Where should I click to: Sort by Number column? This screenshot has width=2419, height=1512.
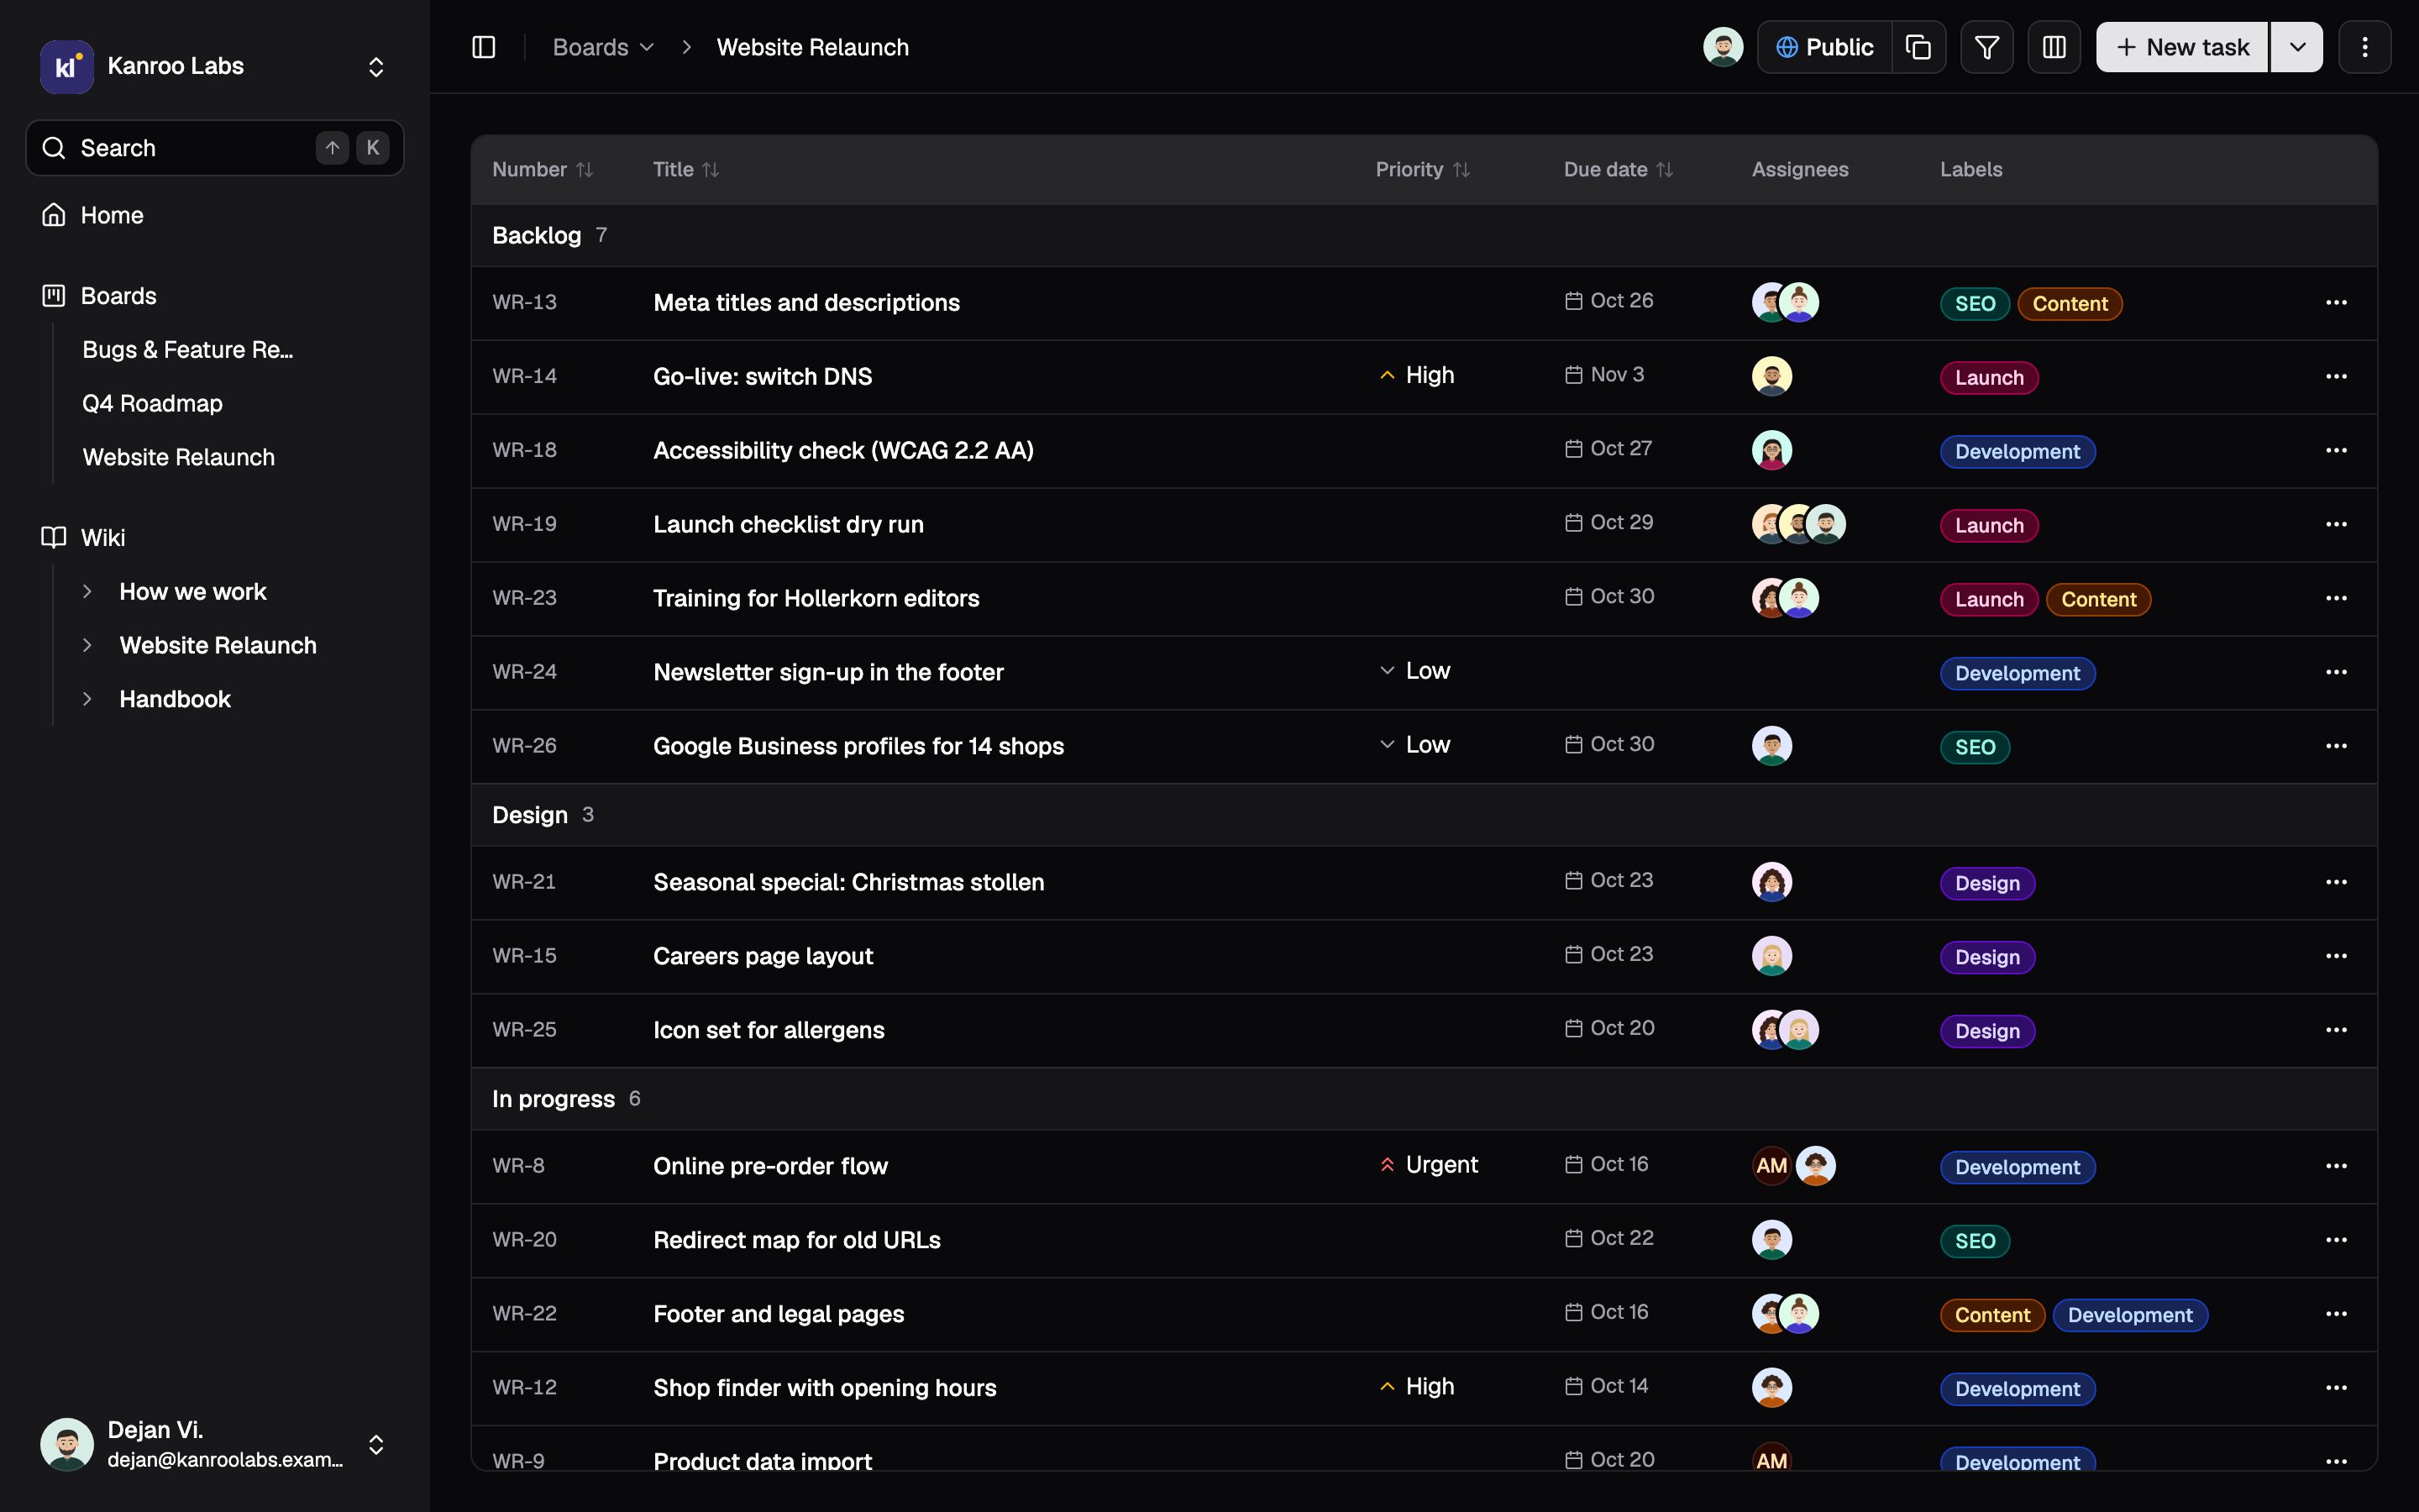[x=543, y=170]
